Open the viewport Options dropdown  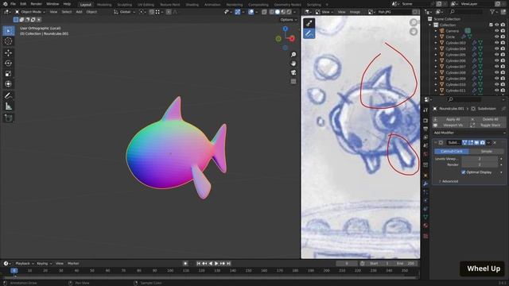coord(288,20)
